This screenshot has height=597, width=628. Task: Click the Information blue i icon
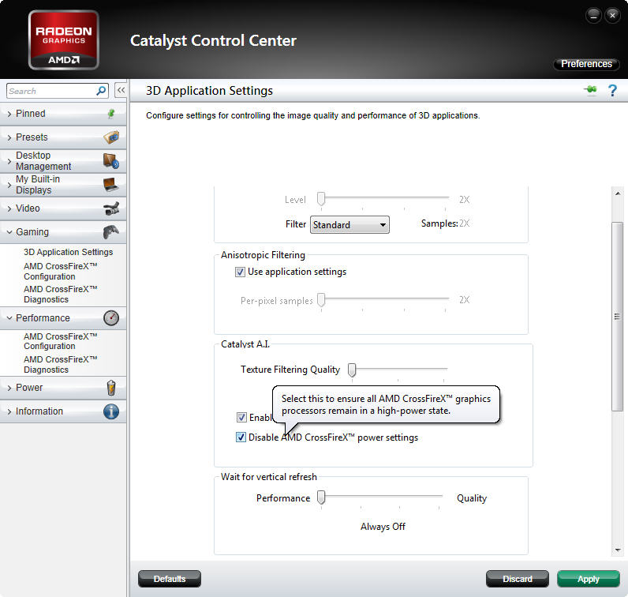(111, 411)
